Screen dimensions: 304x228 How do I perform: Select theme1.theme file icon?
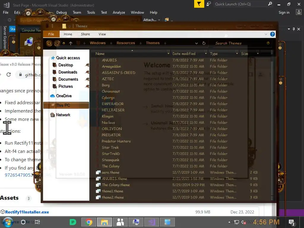pos(98,191)
